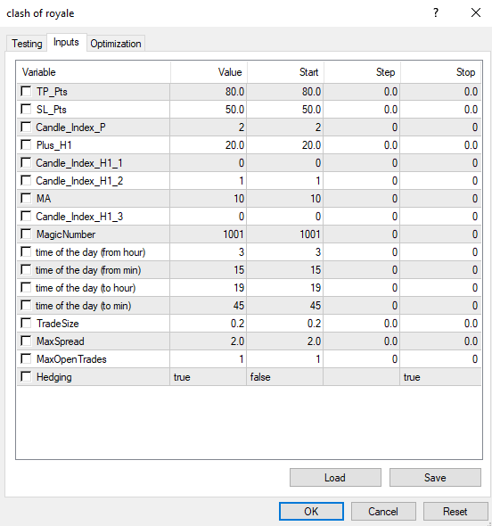492x526 pixels.
Task: Click time of the day (from min) value 15
Action: [209, 270]
